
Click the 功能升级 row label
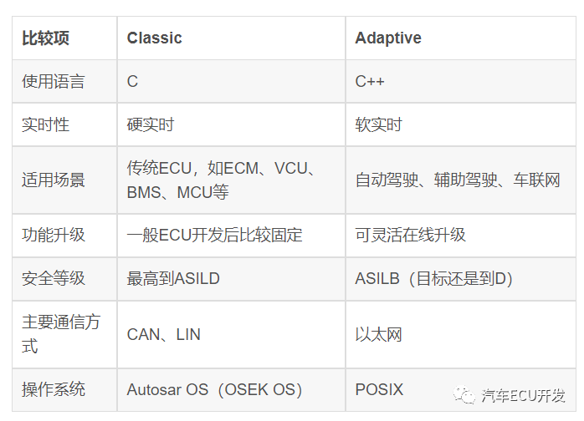point(64,236)
